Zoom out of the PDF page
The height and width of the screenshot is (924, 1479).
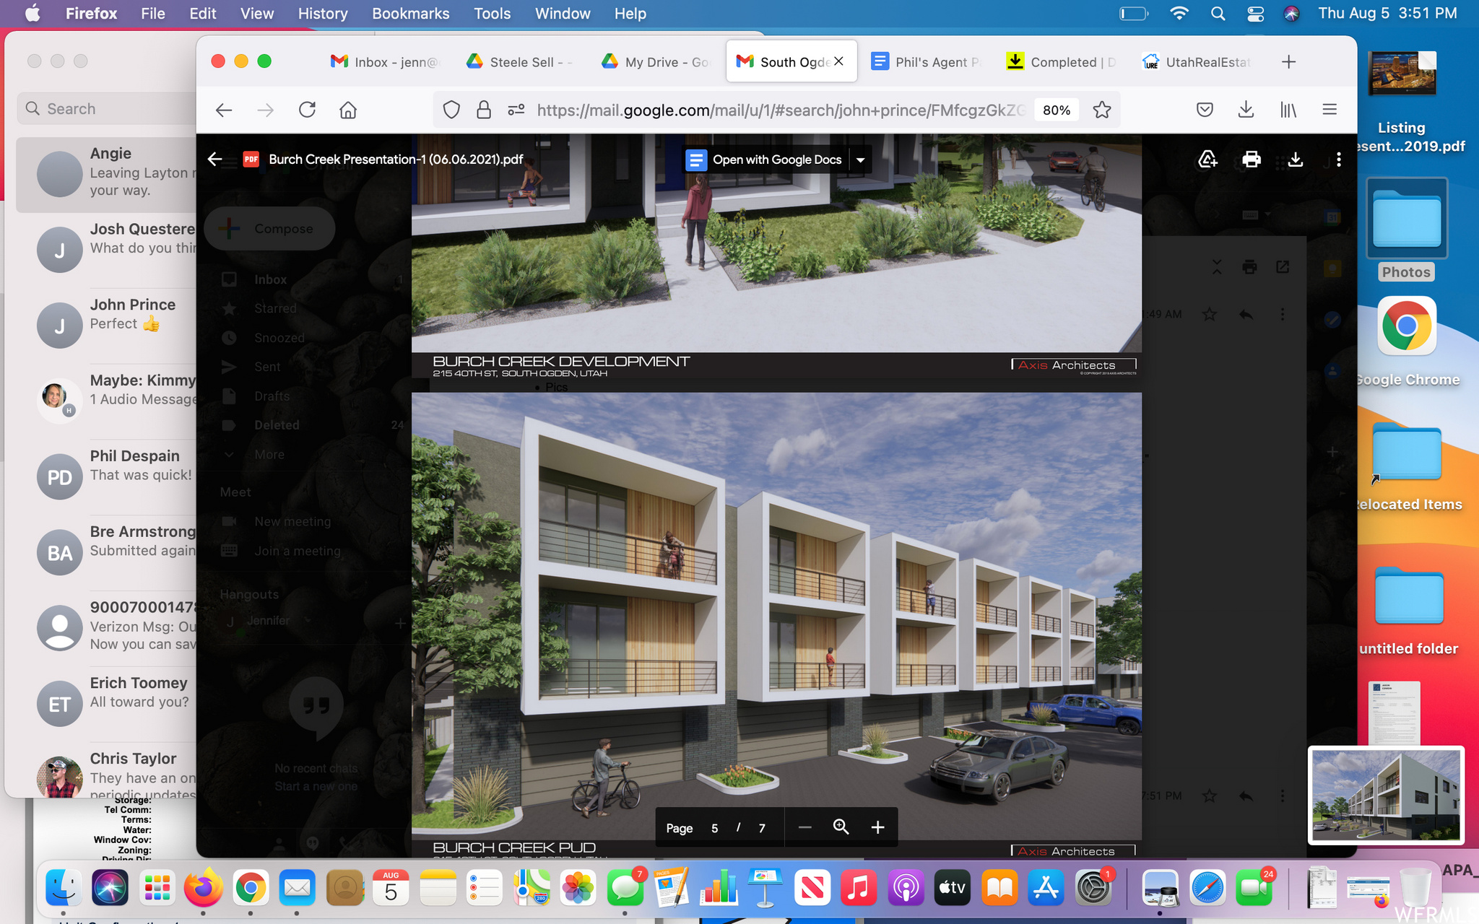coord(804,827)
